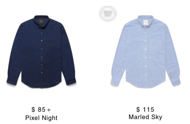190x124 pixels.
Task: Click the $ 115 price label
Action: (145, 110)
